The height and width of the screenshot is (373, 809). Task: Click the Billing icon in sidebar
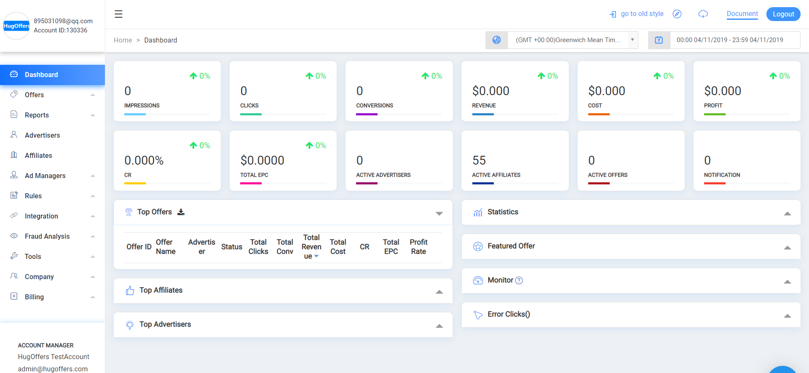click(x=14, y=296)
